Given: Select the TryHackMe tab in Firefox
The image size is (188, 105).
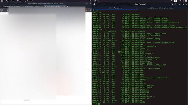Looking at the screenshot, I should (x=11, y=6).
